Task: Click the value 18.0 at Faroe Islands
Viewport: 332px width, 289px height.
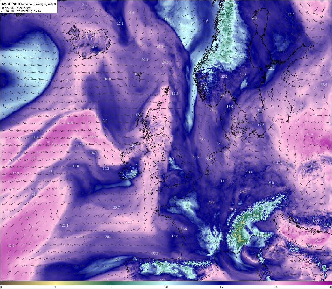Action: click(x=138, y=74)
